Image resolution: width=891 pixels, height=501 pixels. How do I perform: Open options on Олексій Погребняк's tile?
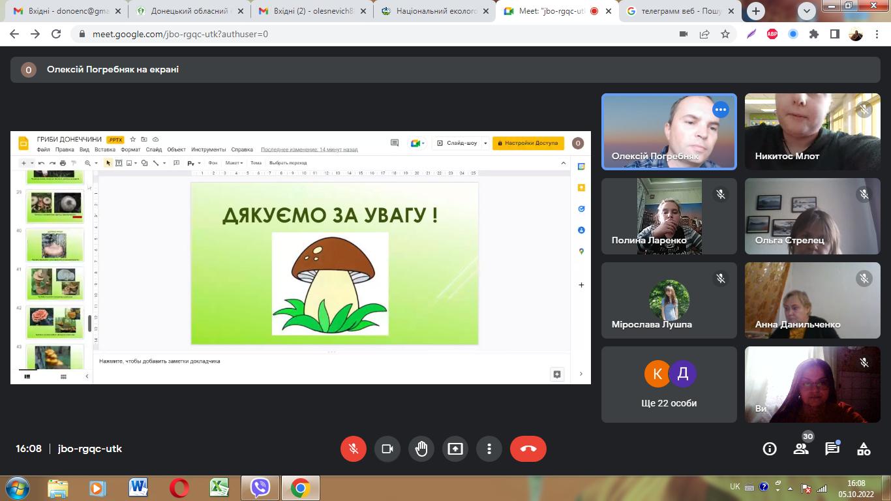tap(720, 110)
